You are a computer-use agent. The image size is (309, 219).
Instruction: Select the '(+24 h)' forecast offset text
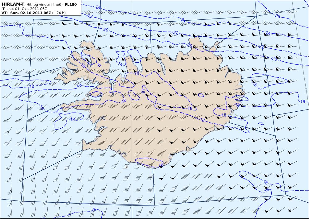click(x=59, y=13)
